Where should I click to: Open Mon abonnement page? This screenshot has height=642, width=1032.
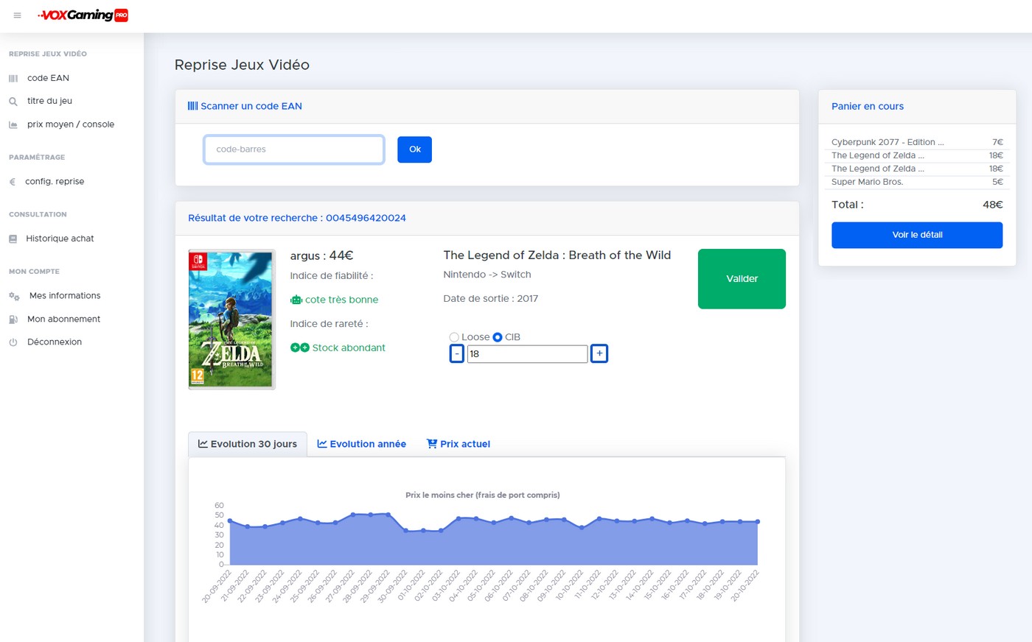tap(64, 319)
